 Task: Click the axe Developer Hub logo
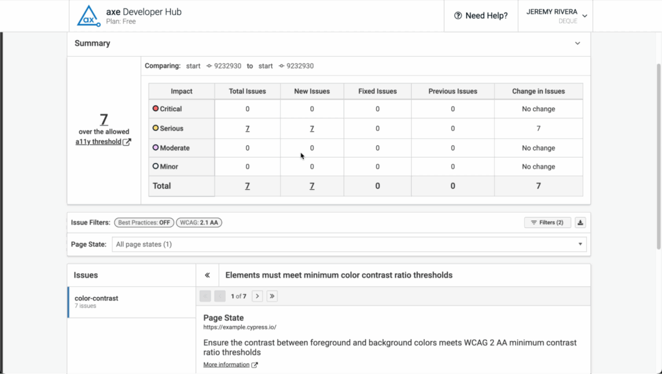tap(88, 15)
